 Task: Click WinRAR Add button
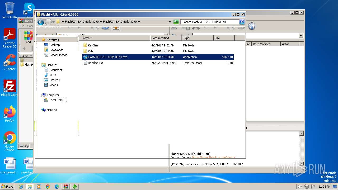click(x=28, y=37)
